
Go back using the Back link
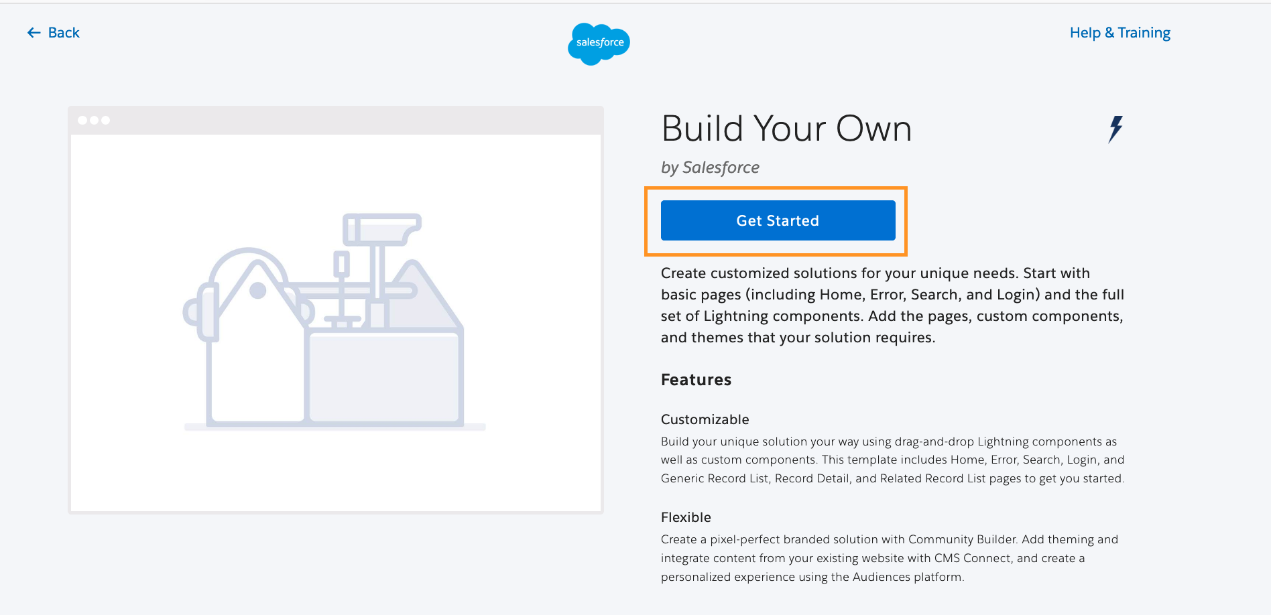(x=54, y=33)
